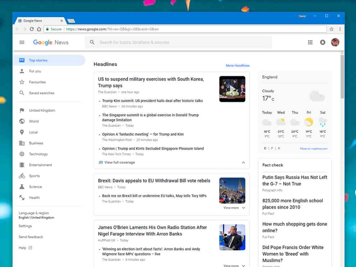This screenshot has width=356, height=267.
Task: Open Secluded Singapore Pleasure Island opinion
Action: (153, 148)
